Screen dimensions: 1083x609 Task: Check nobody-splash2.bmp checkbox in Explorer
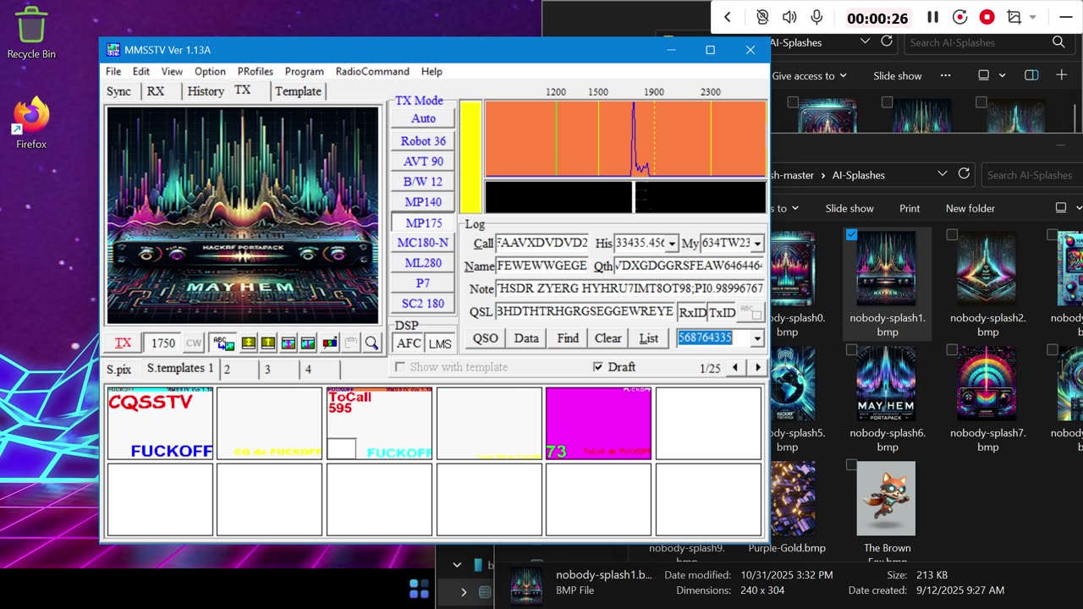coord(952,234)
